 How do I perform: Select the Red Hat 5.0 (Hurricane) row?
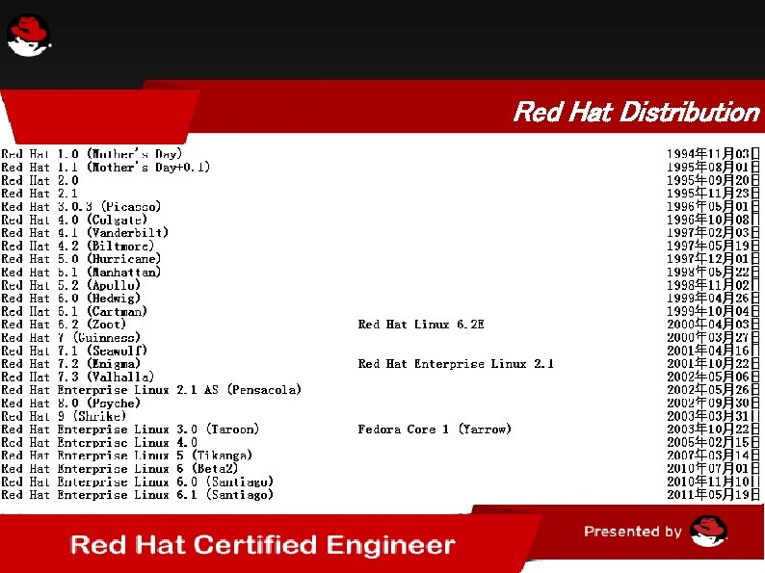click(81, 259)
